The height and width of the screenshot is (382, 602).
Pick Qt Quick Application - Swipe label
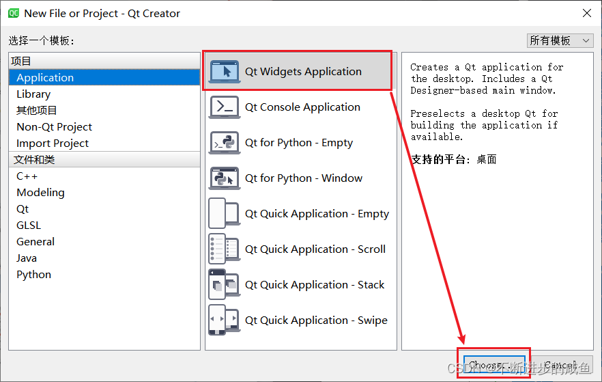point(317,320)
